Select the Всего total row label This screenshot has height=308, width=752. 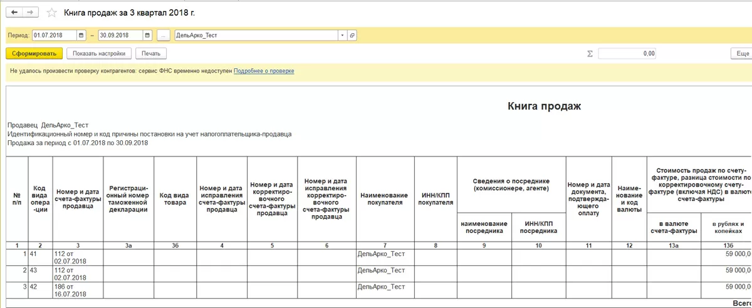[741, 302]
